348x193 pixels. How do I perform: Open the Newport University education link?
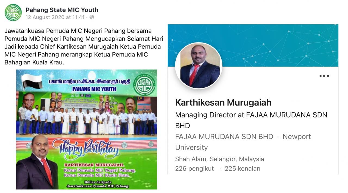243,142
